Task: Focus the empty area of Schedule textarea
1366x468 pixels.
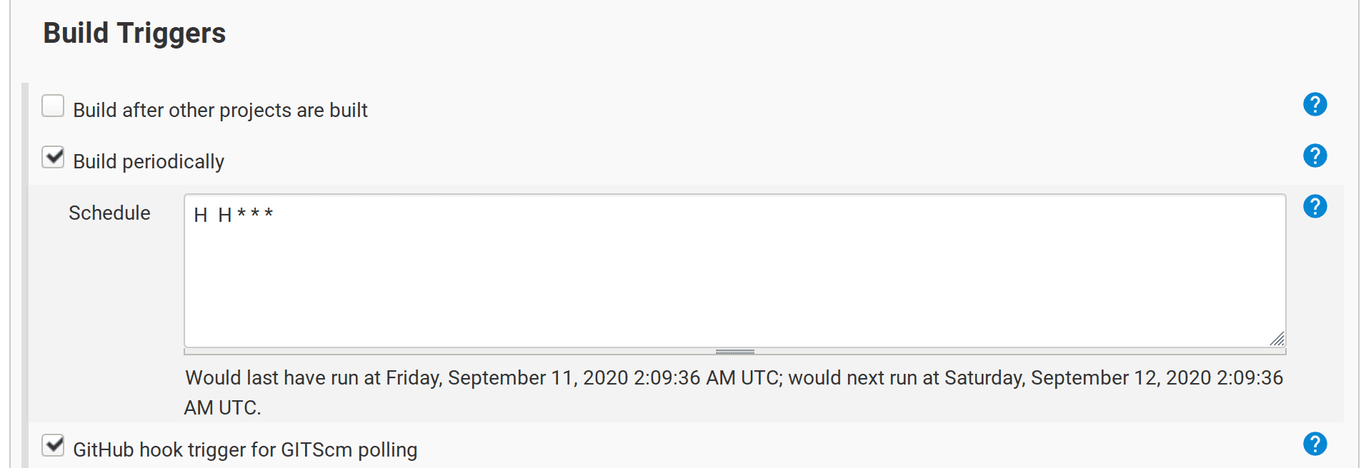Action: (x=734, y=285)
